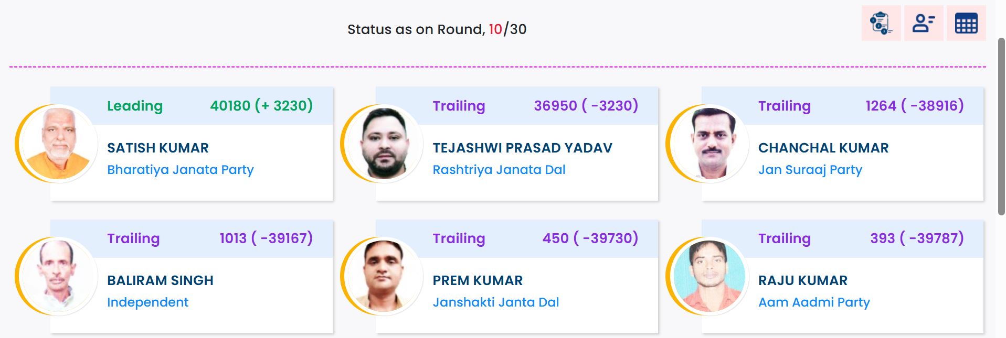This screenshot has width=1006, height=338.
Task: Click the Aam Aadmi Party label
Action: (x=813, y=302)
